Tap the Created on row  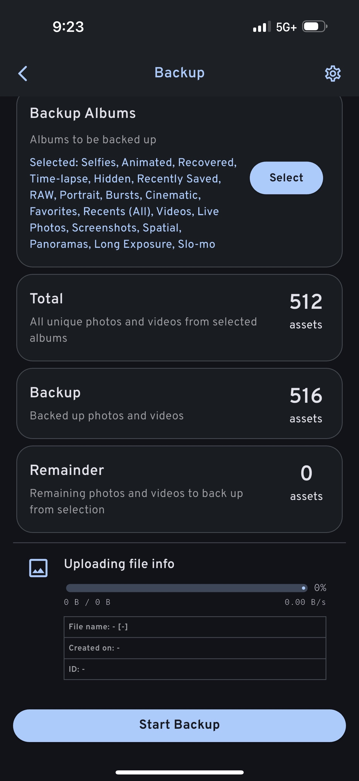[x=195, y=648]
